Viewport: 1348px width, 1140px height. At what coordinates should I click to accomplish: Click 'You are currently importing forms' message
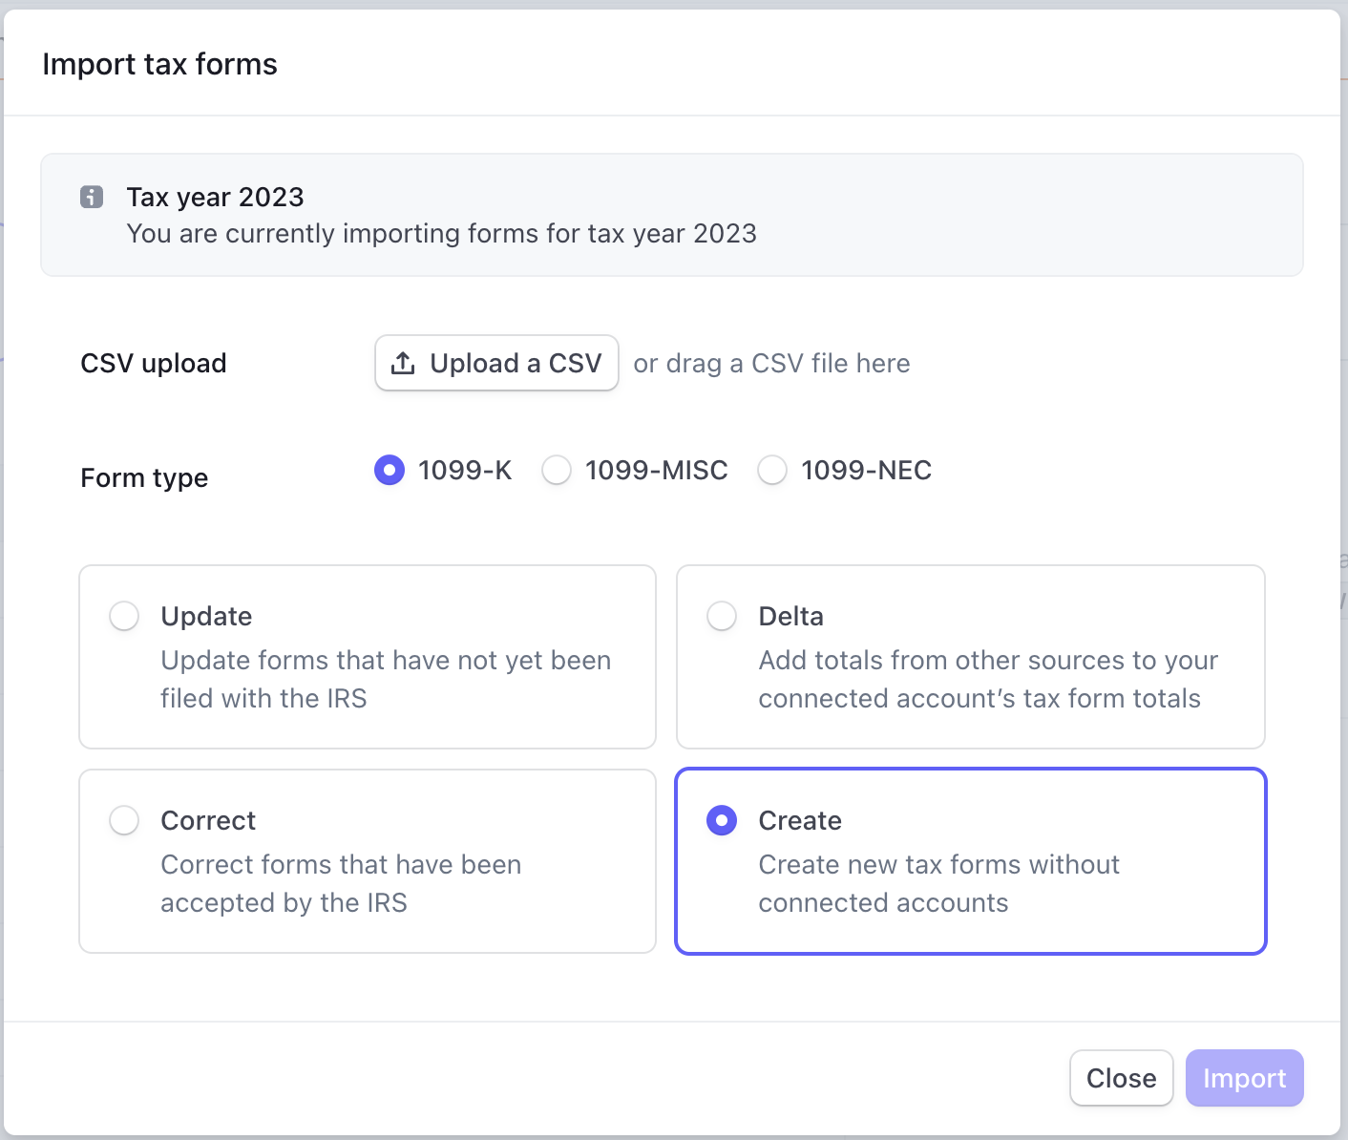[442, 234]
